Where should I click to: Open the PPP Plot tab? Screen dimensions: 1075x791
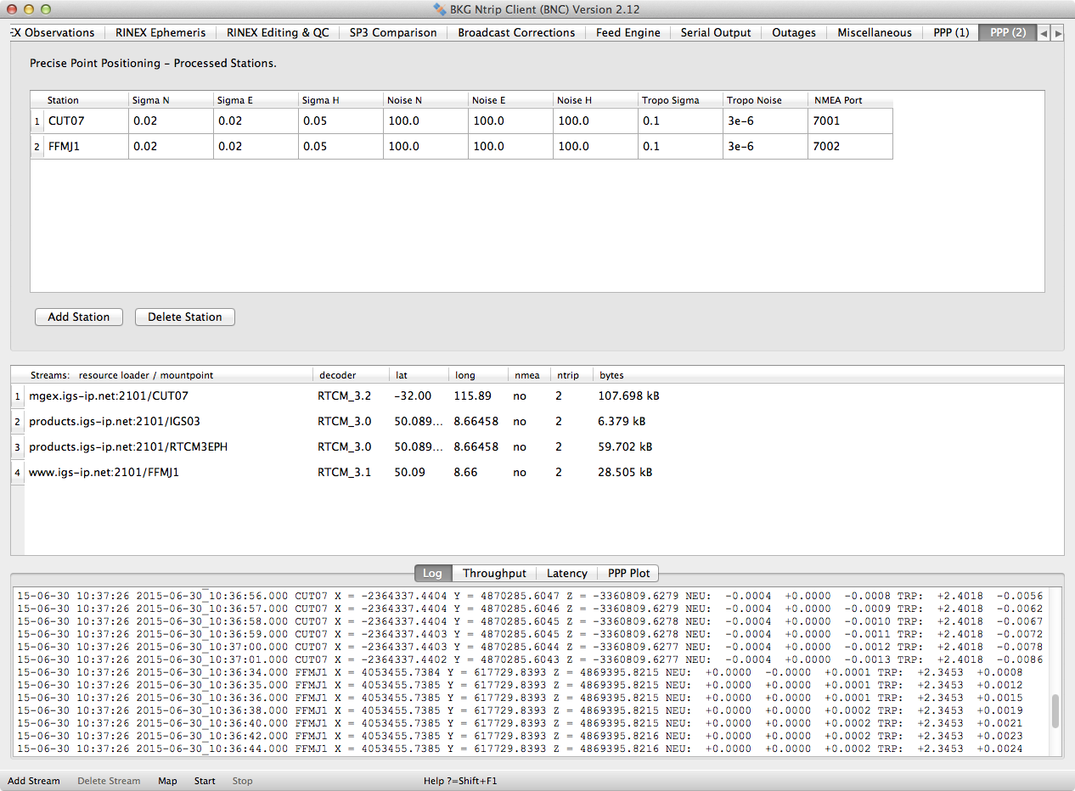(628, 573)
